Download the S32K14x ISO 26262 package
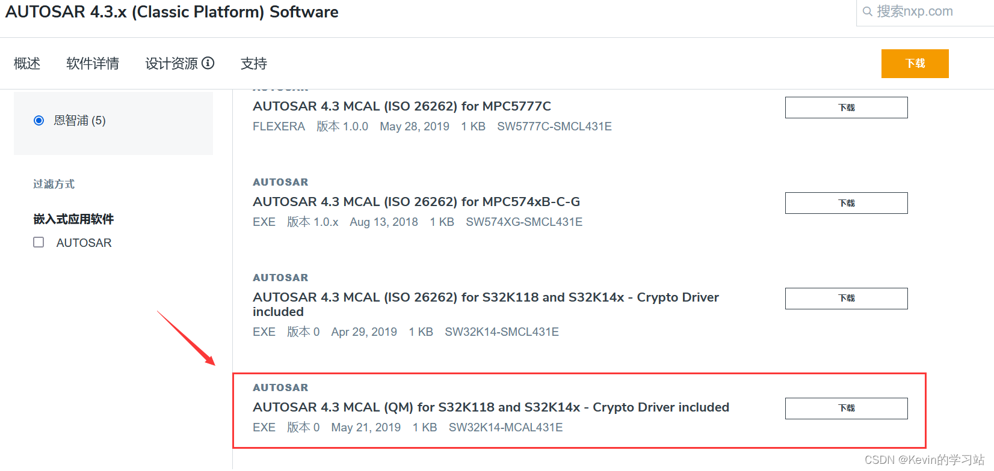This screenshot has width=994, height=471. 846,299
